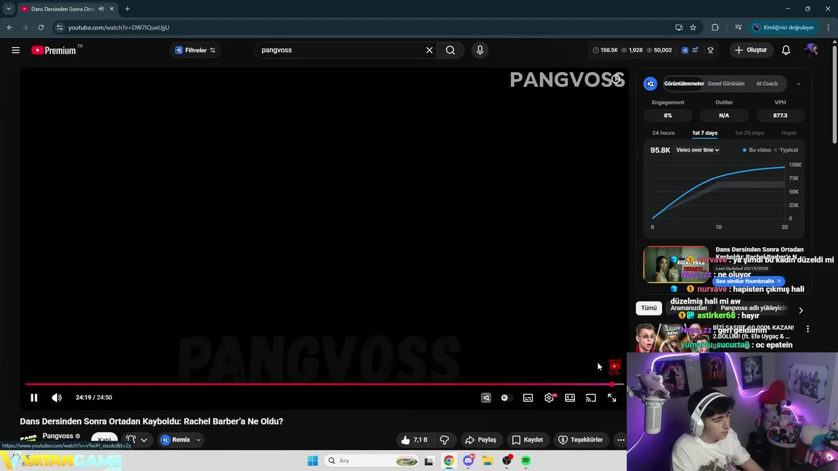The width and height of the screenshot is (838, 471).
Task: Click the Remix button
Action: 175,440
